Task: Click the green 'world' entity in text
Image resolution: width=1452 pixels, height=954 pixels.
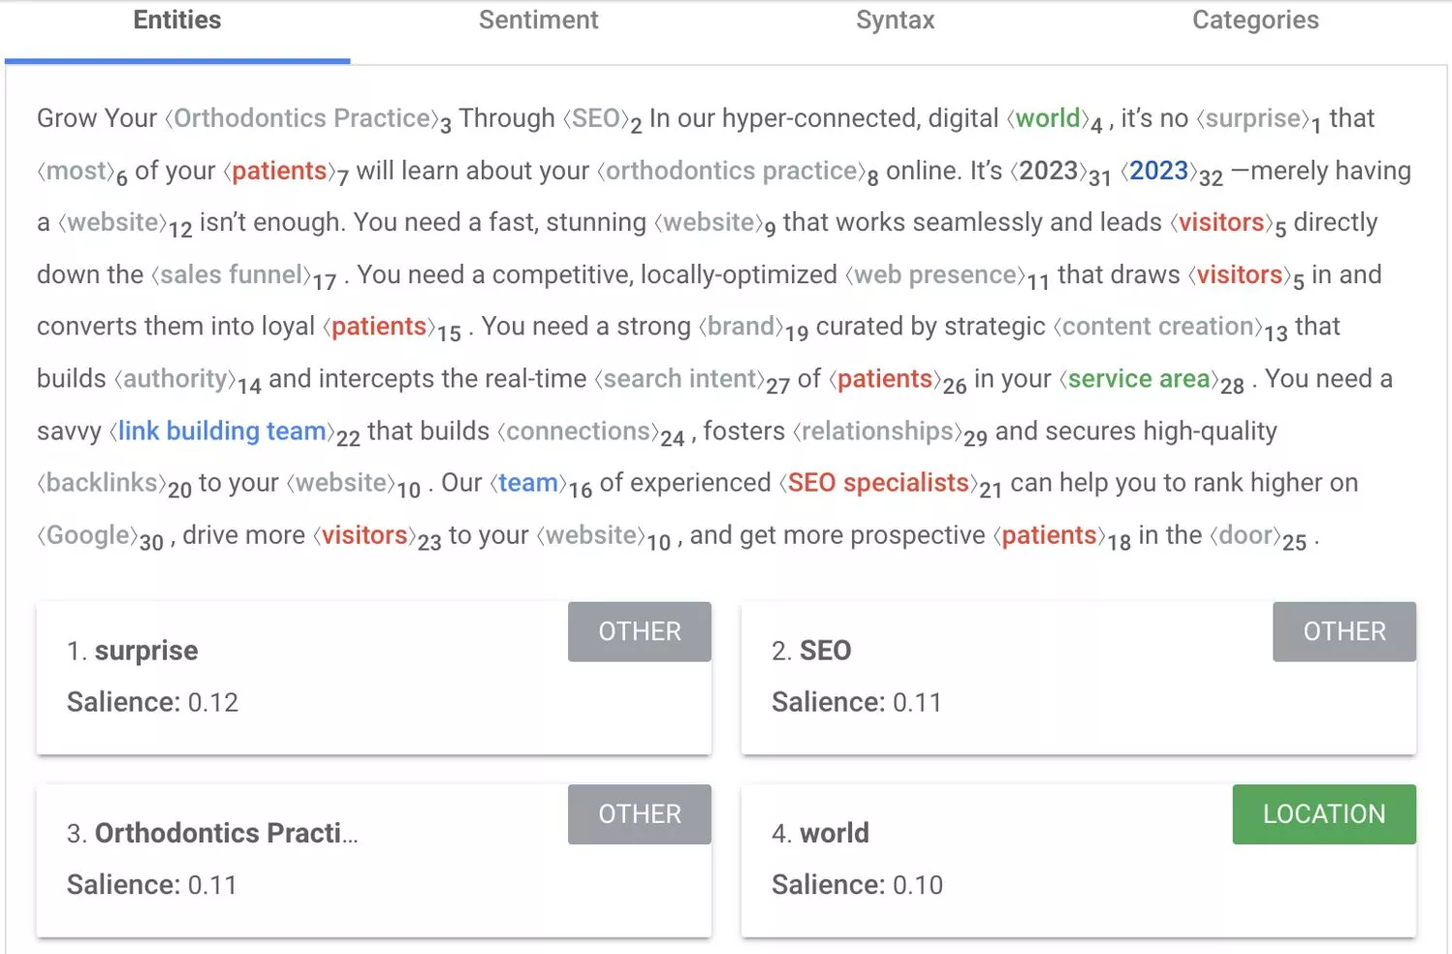Action: click(x=1048, y=118)
